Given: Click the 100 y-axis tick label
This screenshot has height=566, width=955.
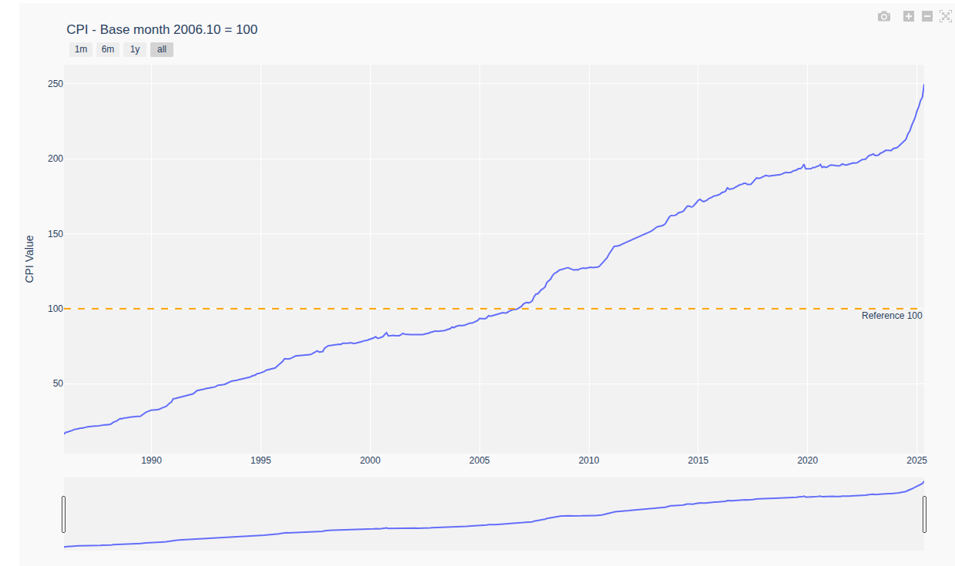Looking at the screenshot, I should coord(53,309).
